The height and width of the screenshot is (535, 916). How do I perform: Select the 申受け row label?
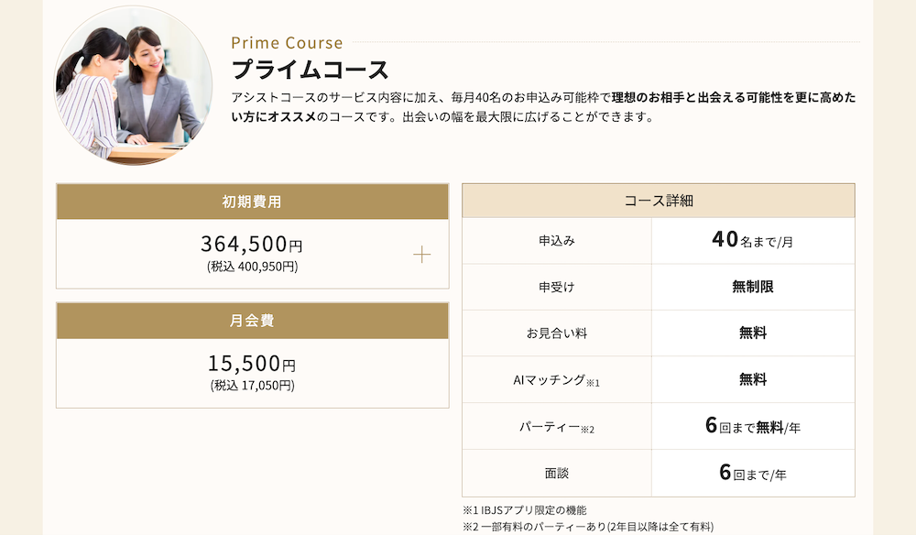[x=557, y=287]
